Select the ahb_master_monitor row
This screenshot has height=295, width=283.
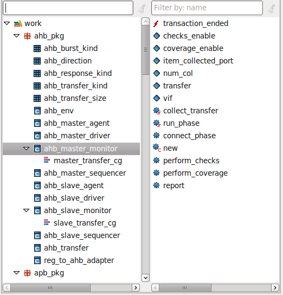click(71, 149)
